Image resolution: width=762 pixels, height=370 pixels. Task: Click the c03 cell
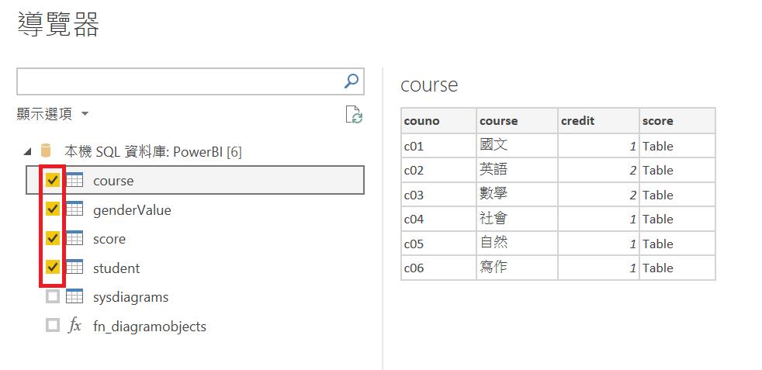(439, 195)
